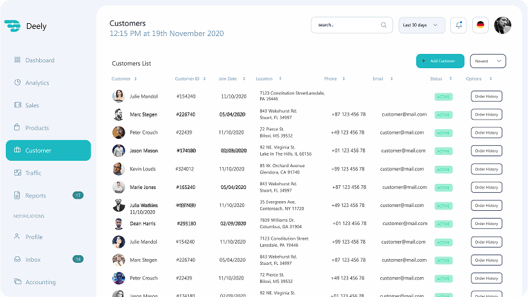Click Marie Jones' avatar photo

[119, 187]
